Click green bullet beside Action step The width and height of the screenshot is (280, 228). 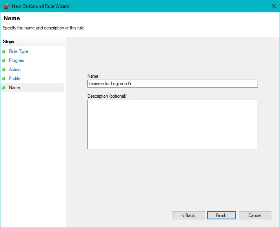[4, 69]
